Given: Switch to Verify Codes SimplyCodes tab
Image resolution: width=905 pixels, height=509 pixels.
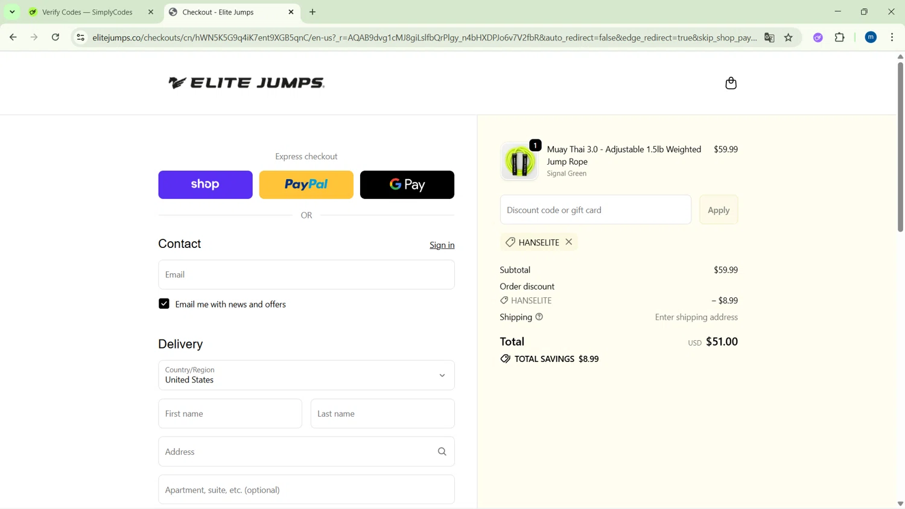Looking at the screenshot, I should tap(87, 12).
